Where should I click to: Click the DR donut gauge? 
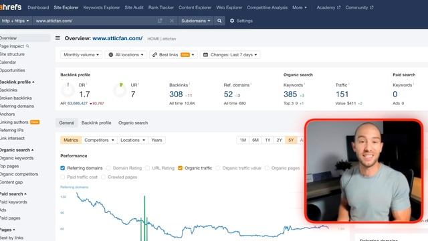(68, 90)
